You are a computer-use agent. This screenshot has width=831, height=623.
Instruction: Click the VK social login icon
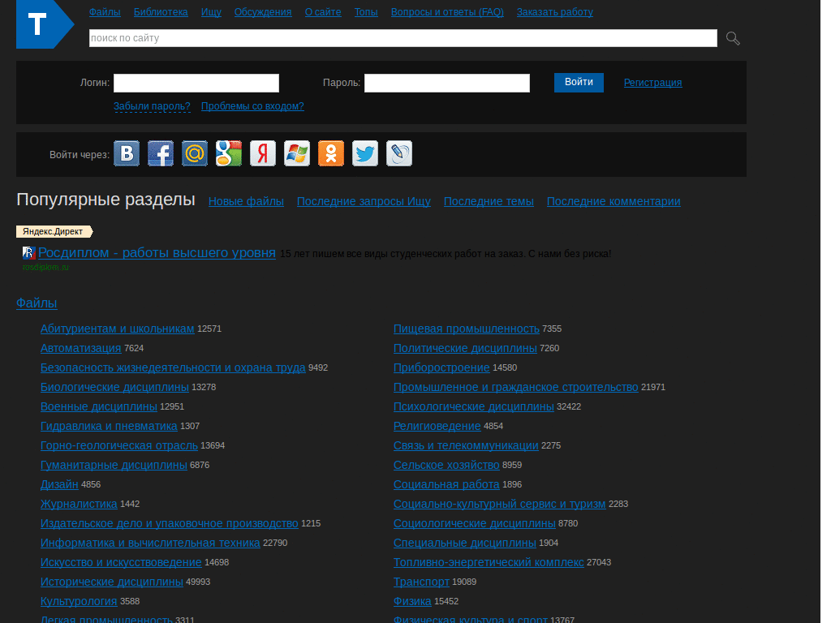pos(127,153)
